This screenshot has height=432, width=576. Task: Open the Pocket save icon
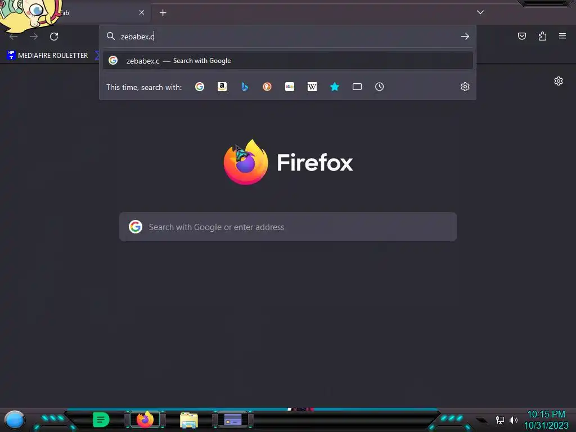pyautogui.click(x=522, y=36)
